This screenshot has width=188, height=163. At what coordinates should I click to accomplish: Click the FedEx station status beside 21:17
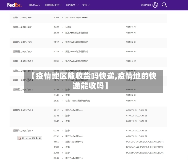click(77, 42)
